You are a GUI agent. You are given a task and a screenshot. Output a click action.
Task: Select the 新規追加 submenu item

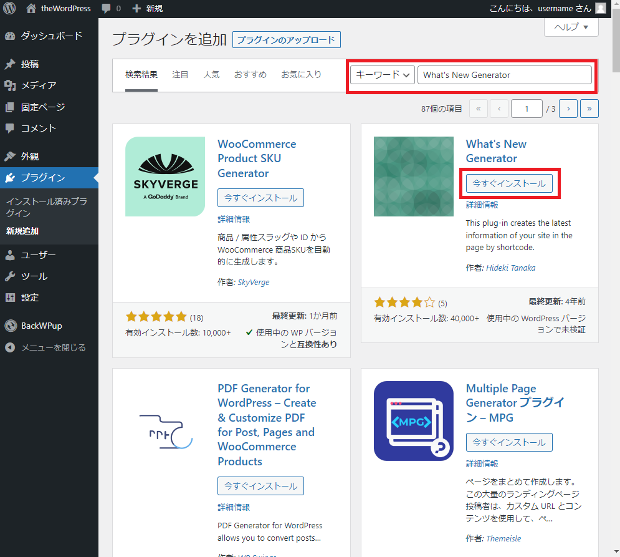pyautogui.click(x=22, y=231)
